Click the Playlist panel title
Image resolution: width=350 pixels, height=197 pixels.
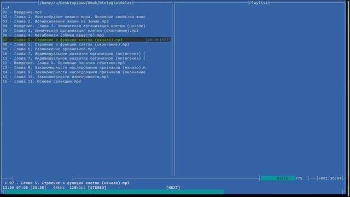pos(259,3)
